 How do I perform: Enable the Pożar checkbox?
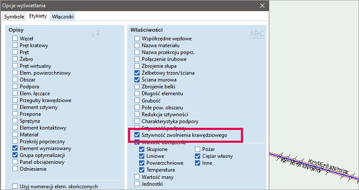click(198, 149)
